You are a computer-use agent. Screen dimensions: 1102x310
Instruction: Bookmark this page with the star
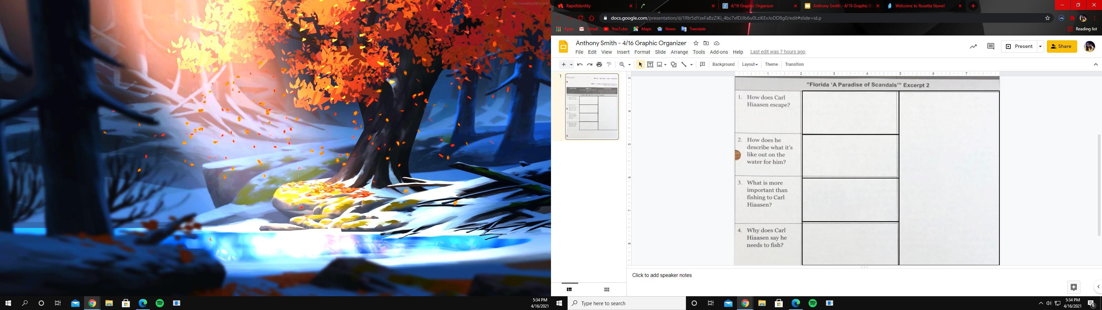coord(1048,18)
